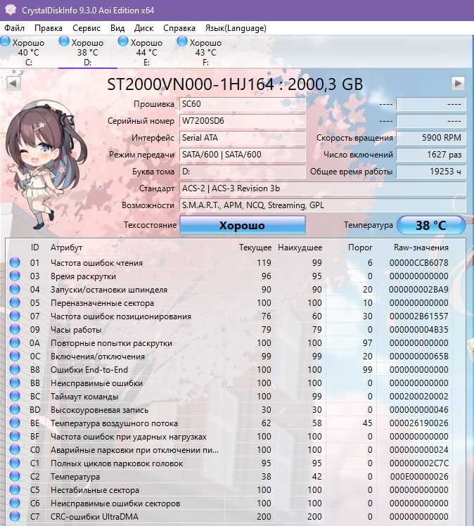The width and height of the screenshot is (474, 526).
Task: Click status icon for C2 Температура
Action: click(15, 476)
